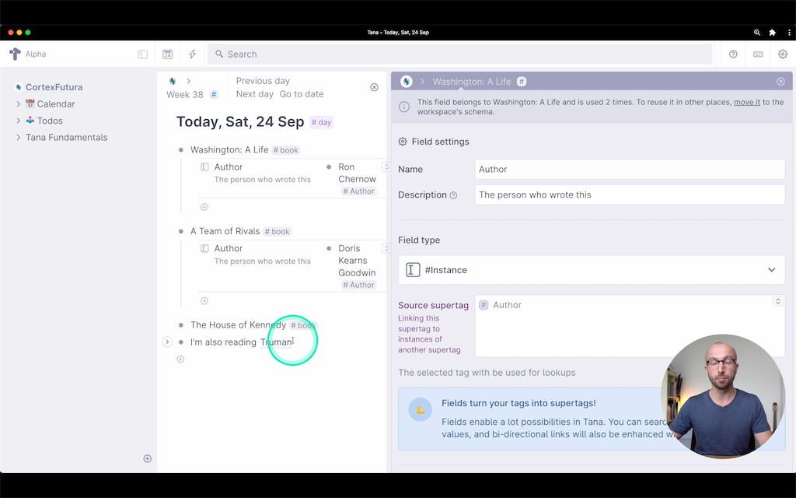Image resolution: width=796 pixels, height=498 pixels.
Task: Open stepper beside Ron Chernow value
Action: (386, 167)
